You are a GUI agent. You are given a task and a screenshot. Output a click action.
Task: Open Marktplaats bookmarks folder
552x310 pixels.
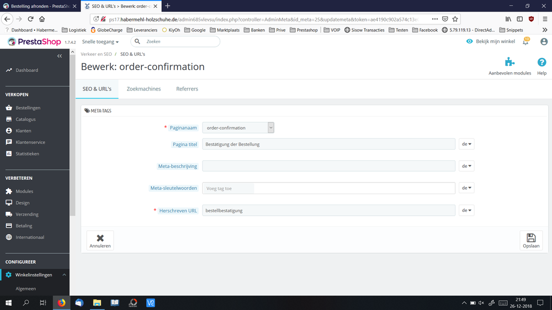click(x=225, y=30)
